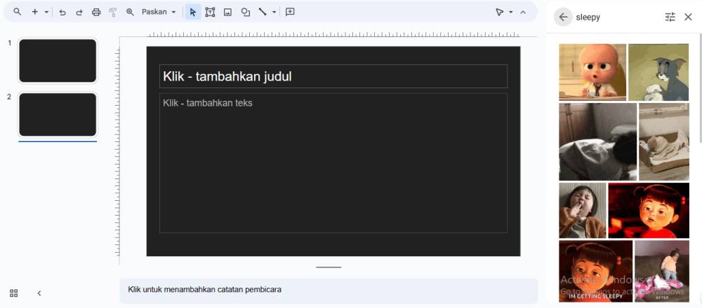702x308 pixels.
Task: Choose the person sleeping in bed GIF
Action: click(x=597, y=141)
